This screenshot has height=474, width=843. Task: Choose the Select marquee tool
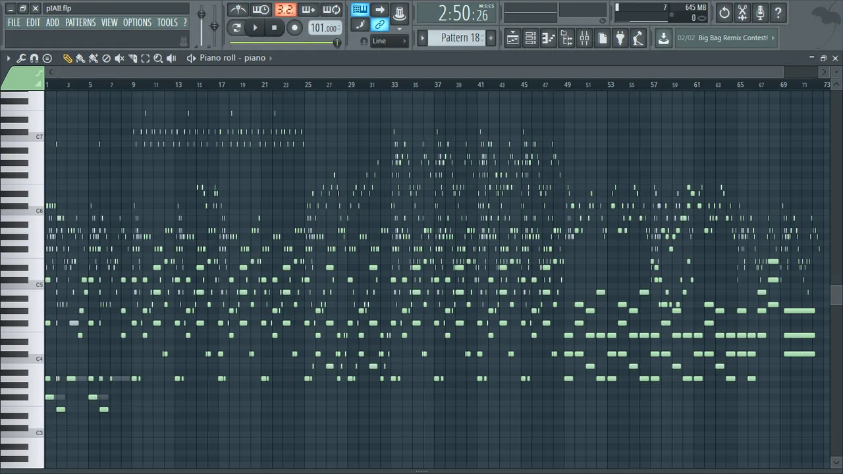point(146,59)
